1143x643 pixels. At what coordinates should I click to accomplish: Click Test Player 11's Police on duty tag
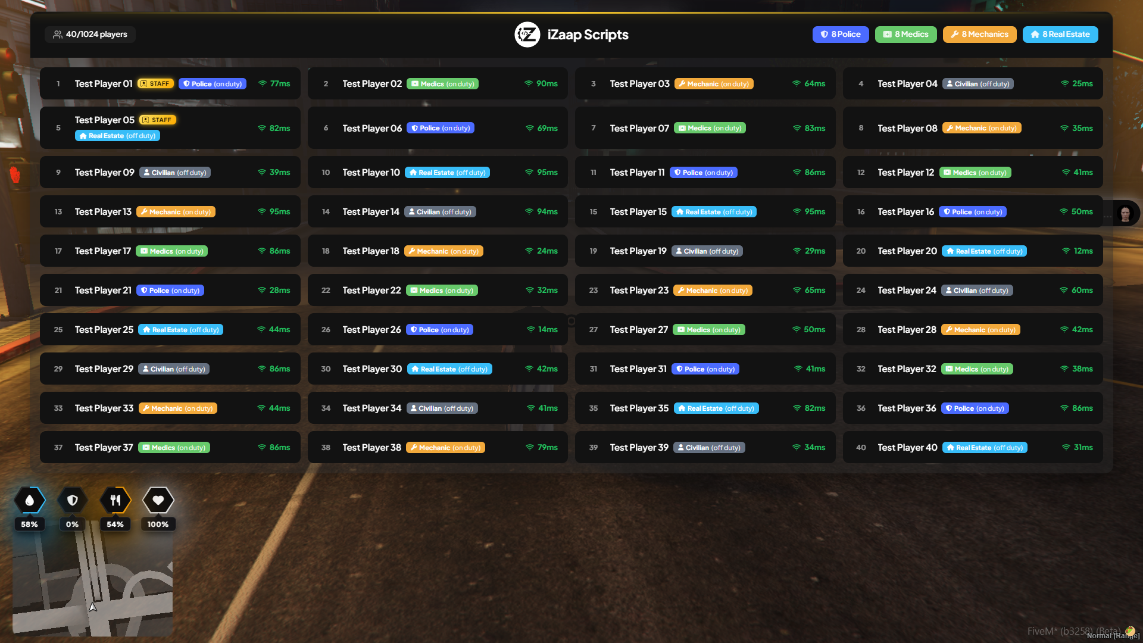(704, 173)
